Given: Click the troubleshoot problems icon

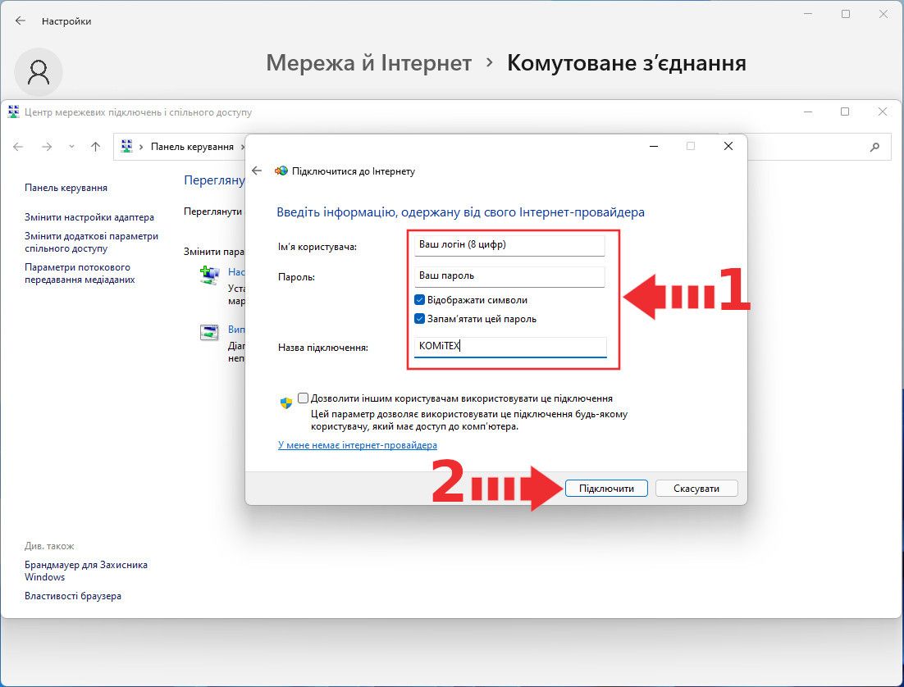Looking at the screenshot, I should (209, 332).
